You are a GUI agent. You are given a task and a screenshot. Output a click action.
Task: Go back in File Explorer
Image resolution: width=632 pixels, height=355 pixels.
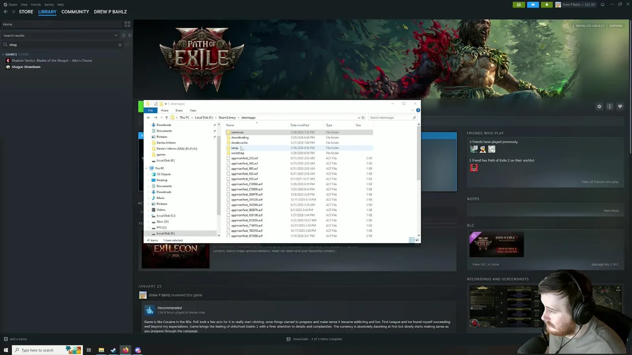pos(148,118)
